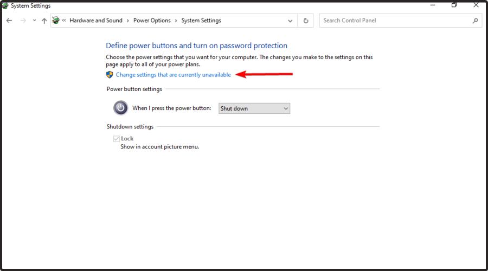The image size is (488, 271).
Task: Click Change settings that are currently unavailable
Action: 173,75
